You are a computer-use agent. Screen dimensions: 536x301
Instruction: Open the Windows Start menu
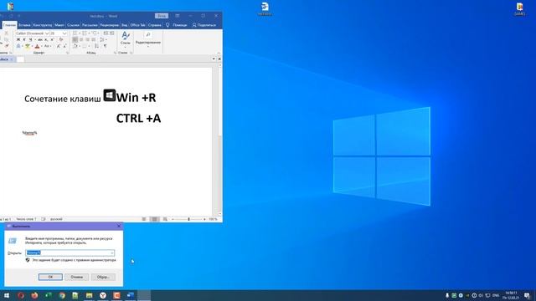point(7,295)
